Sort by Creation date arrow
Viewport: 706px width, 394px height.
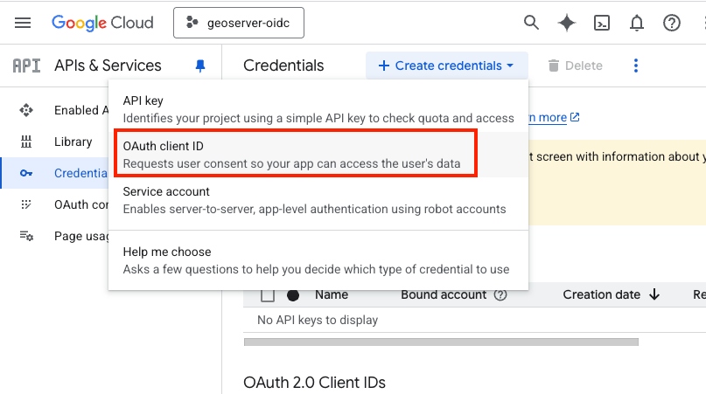click(x=654, y=295)
